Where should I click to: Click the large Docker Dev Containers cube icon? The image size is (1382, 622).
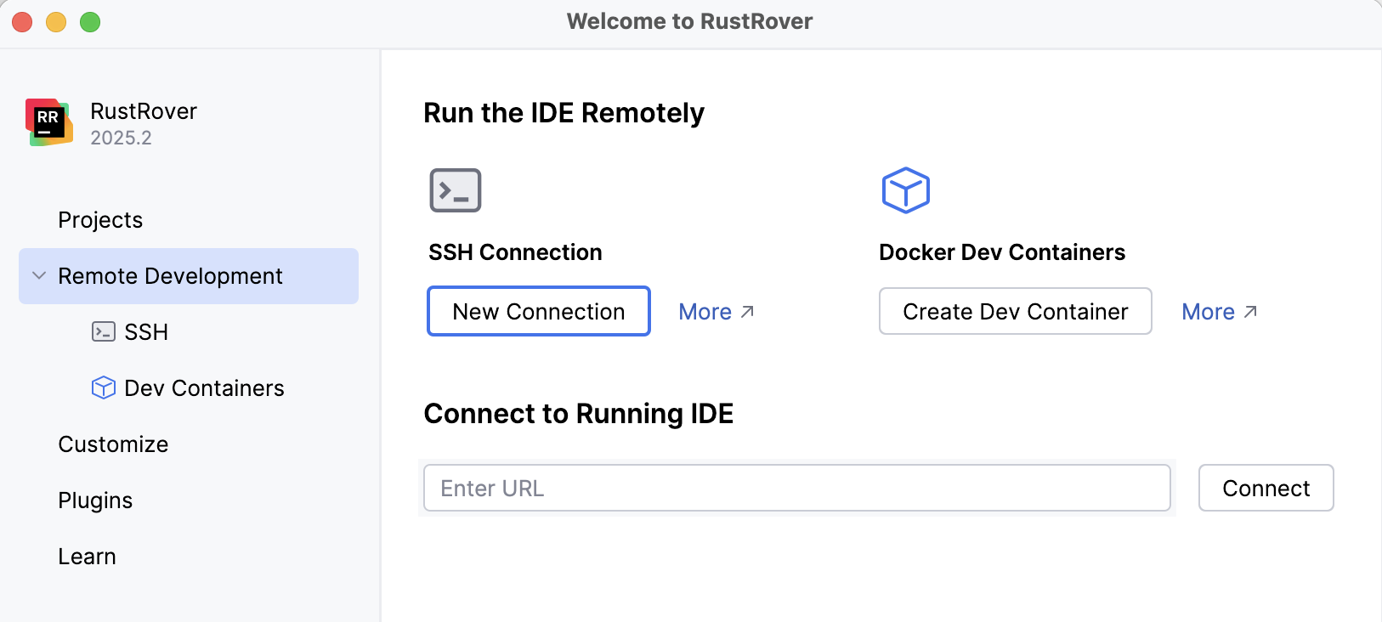point(905,190)
